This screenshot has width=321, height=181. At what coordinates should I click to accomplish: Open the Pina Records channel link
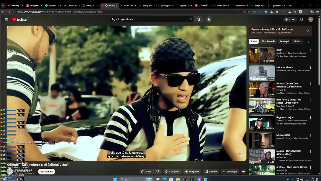(x=22, y=170)
